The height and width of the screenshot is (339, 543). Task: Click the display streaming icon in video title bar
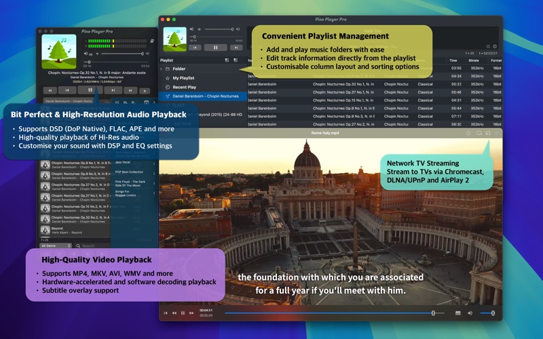point(479,133)
